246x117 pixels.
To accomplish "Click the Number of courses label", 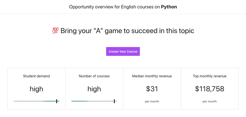I will pyautogui.click(x=94, y=76).
